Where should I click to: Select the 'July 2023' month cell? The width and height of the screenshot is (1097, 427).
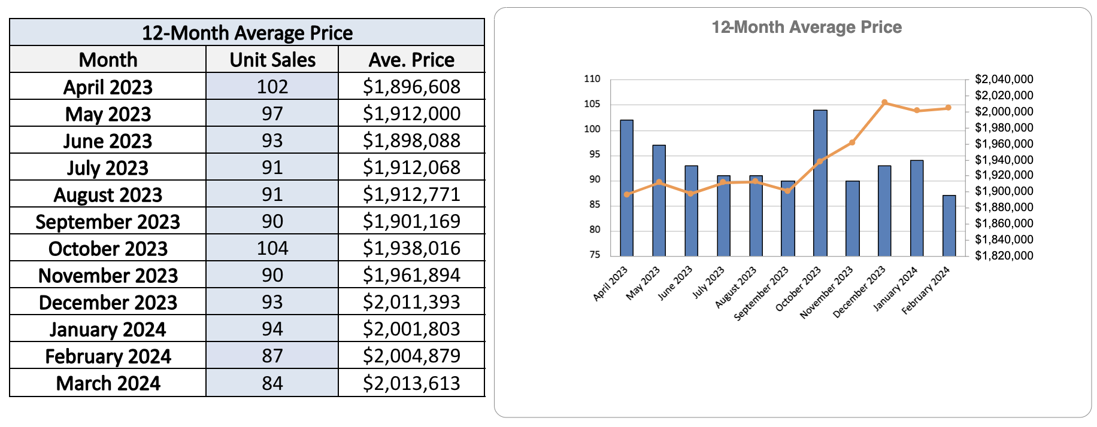pyautogui.click(x=108, y=167)
